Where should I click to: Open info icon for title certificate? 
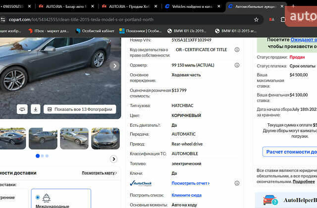tap(237, 50)
